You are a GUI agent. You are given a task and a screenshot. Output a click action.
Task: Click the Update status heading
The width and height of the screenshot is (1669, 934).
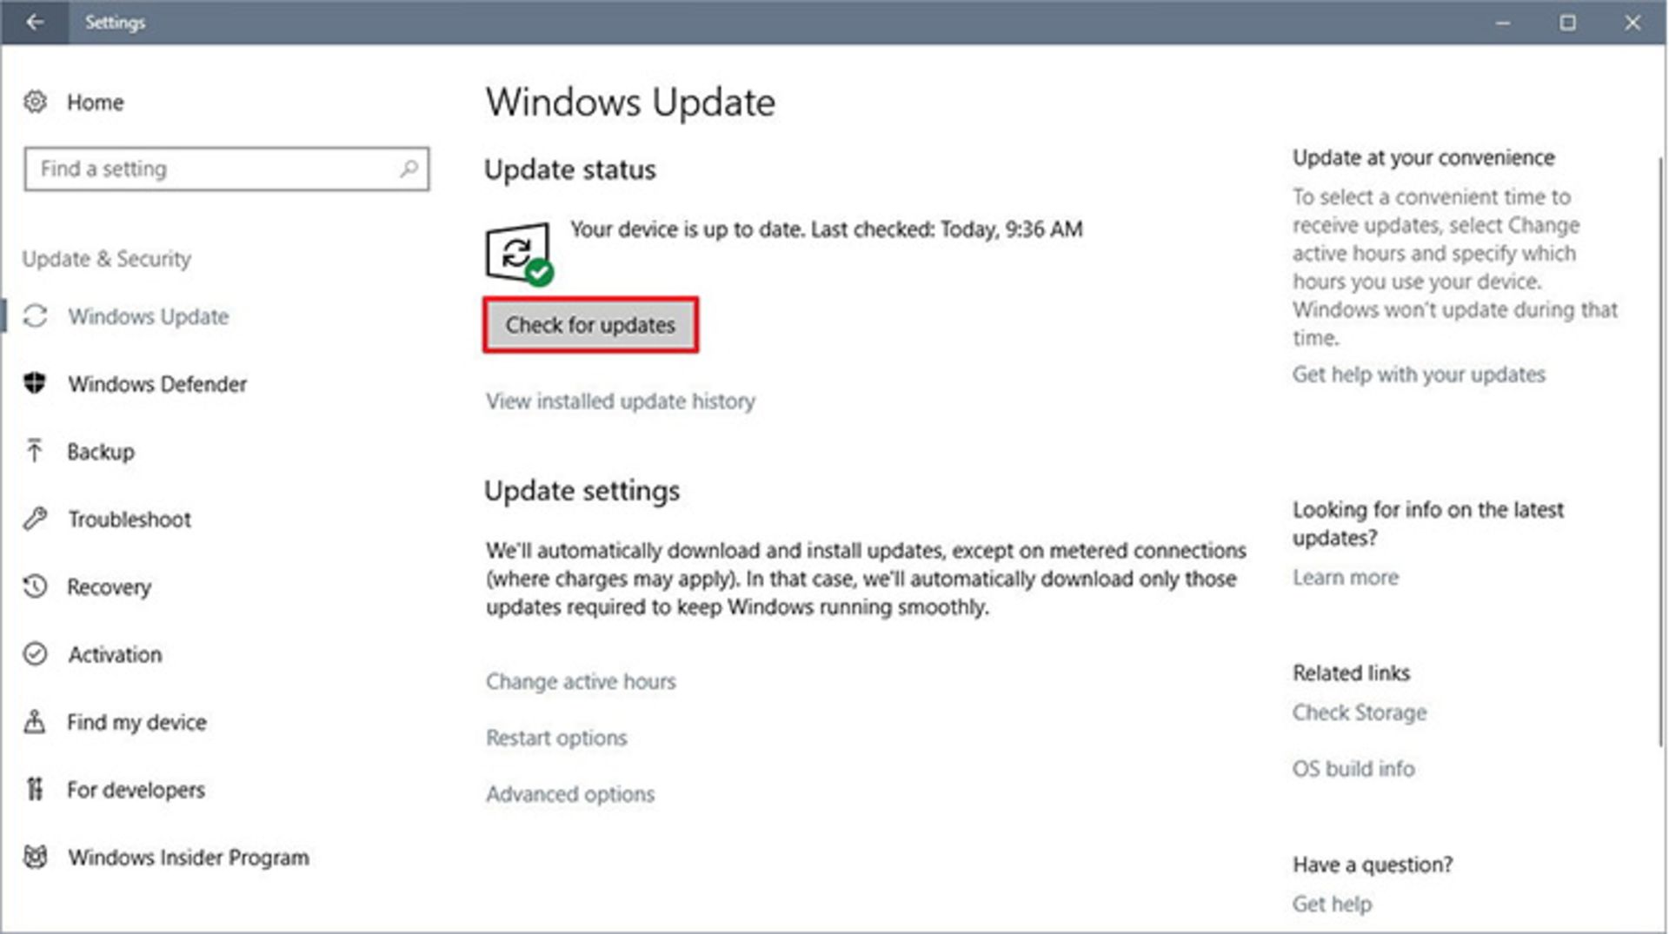(x=570, y=169)
